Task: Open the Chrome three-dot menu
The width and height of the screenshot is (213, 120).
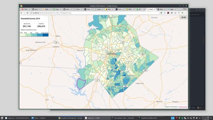Action: pyautogui.click(x=186, y=13)
